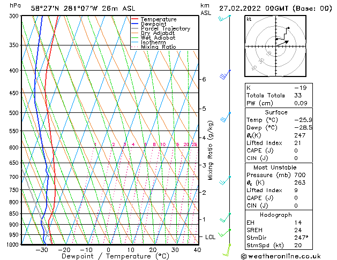
Task: Click the Surface Dewp value -28.5
Action: [303, 128]
